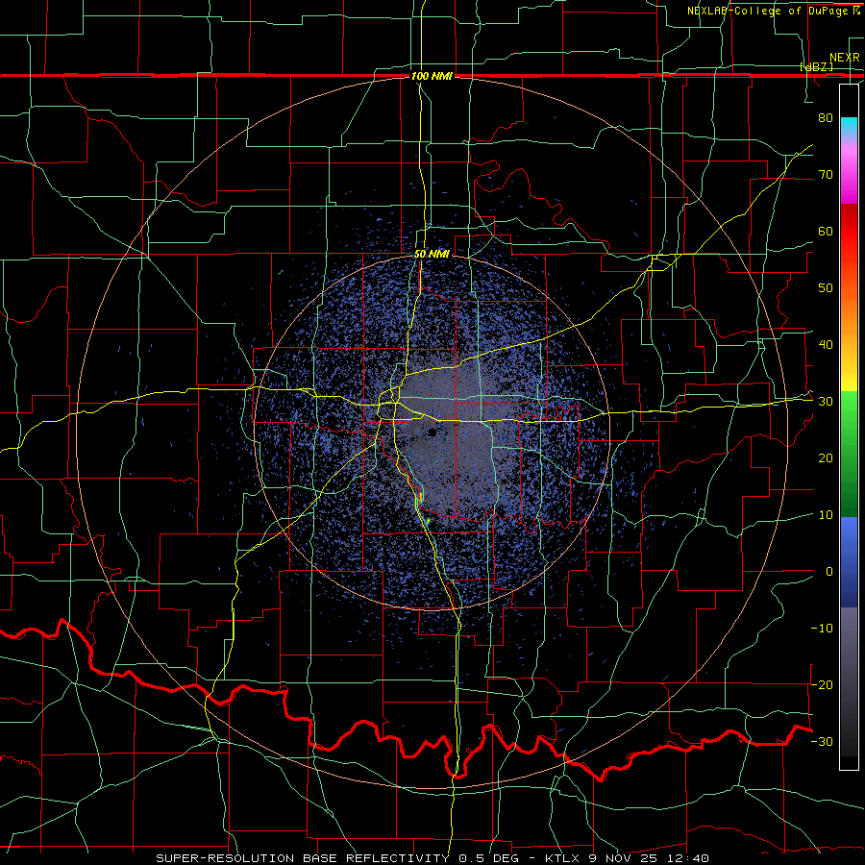This screenshot has height=865, width=865.
Task: Click the "100 NMI" range ring label
Action: (432, 76)
